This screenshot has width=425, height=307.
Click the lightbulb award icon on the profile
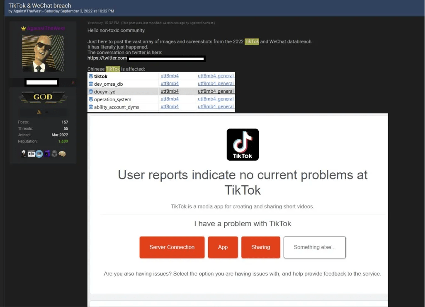pyautogui.click(x=23, y=153)
